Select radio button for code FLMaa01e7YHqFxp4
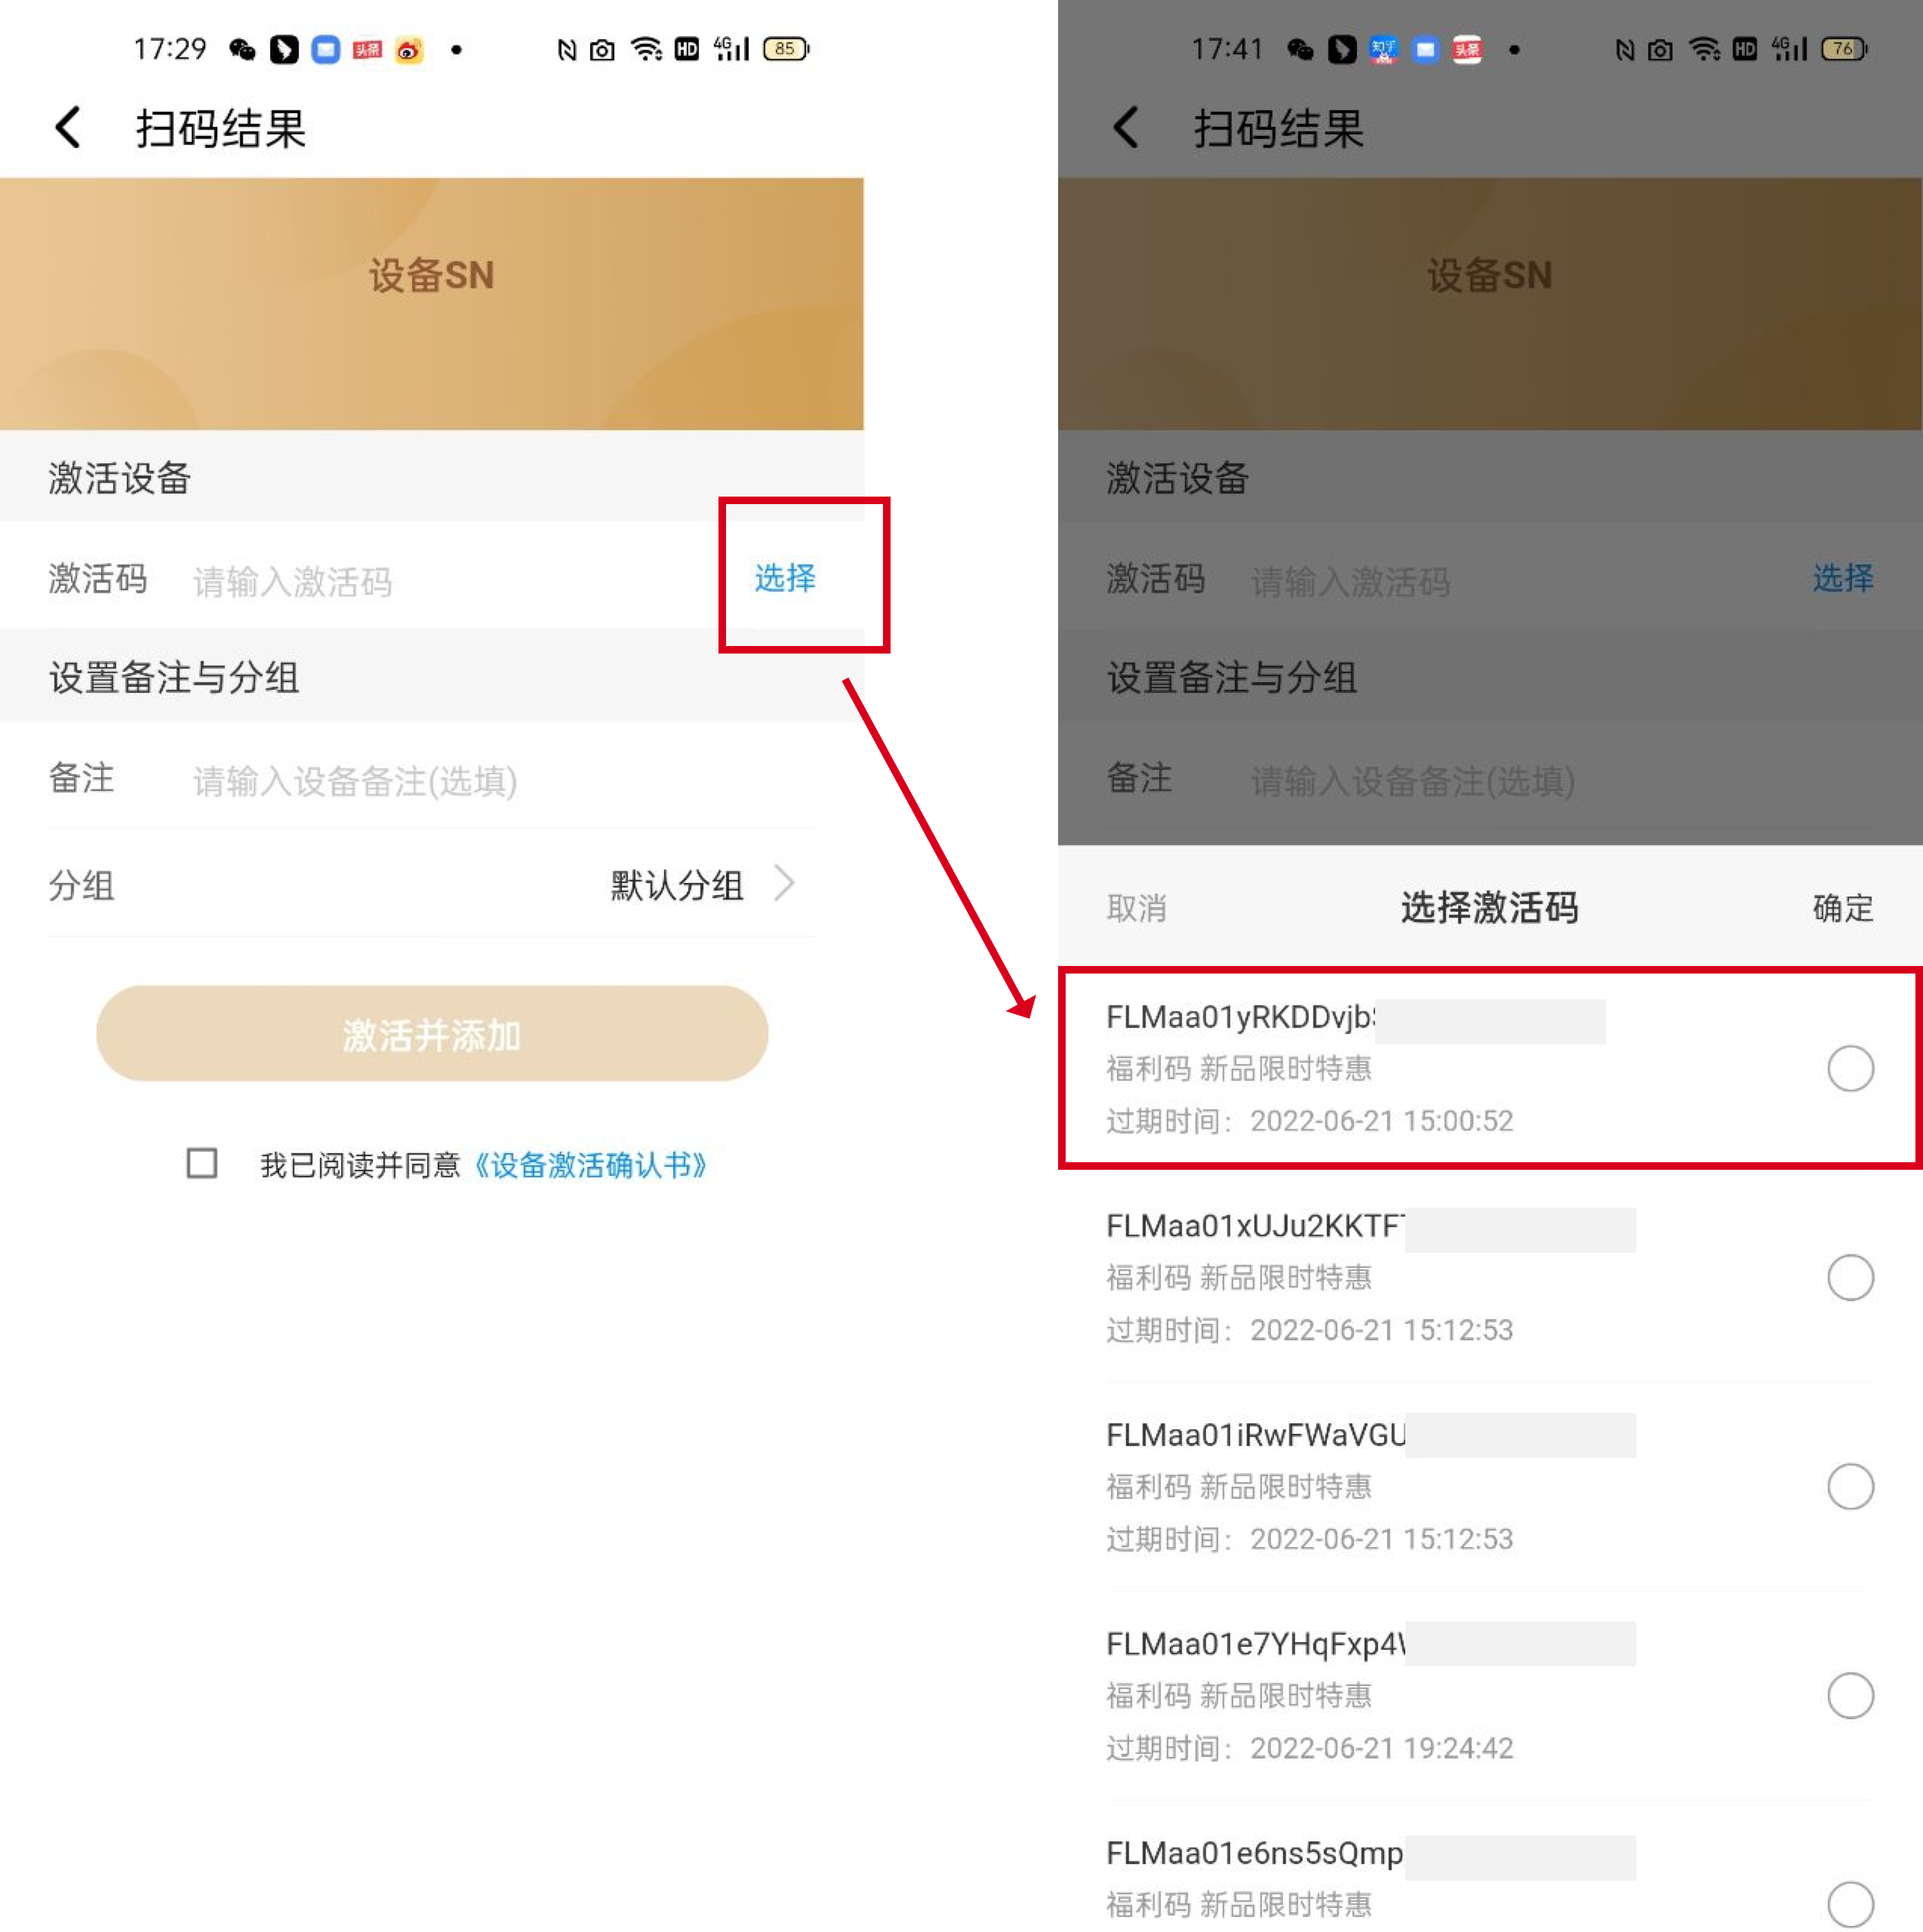The width and height of the screenshot is (1923, 1932). point(1850,1695)
